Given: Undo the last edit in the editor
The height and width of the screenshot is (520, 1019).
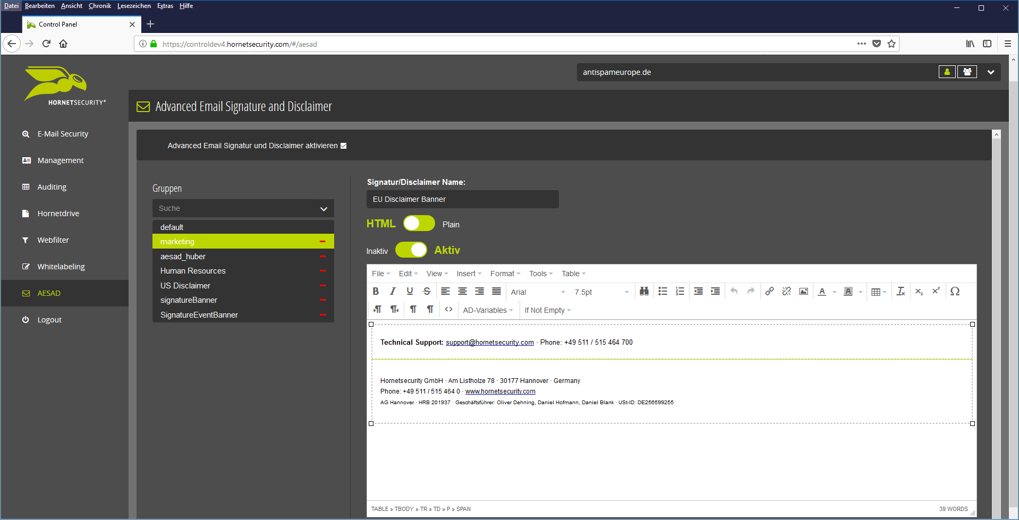Looking at the screenshot, I should tap(734, 291).
